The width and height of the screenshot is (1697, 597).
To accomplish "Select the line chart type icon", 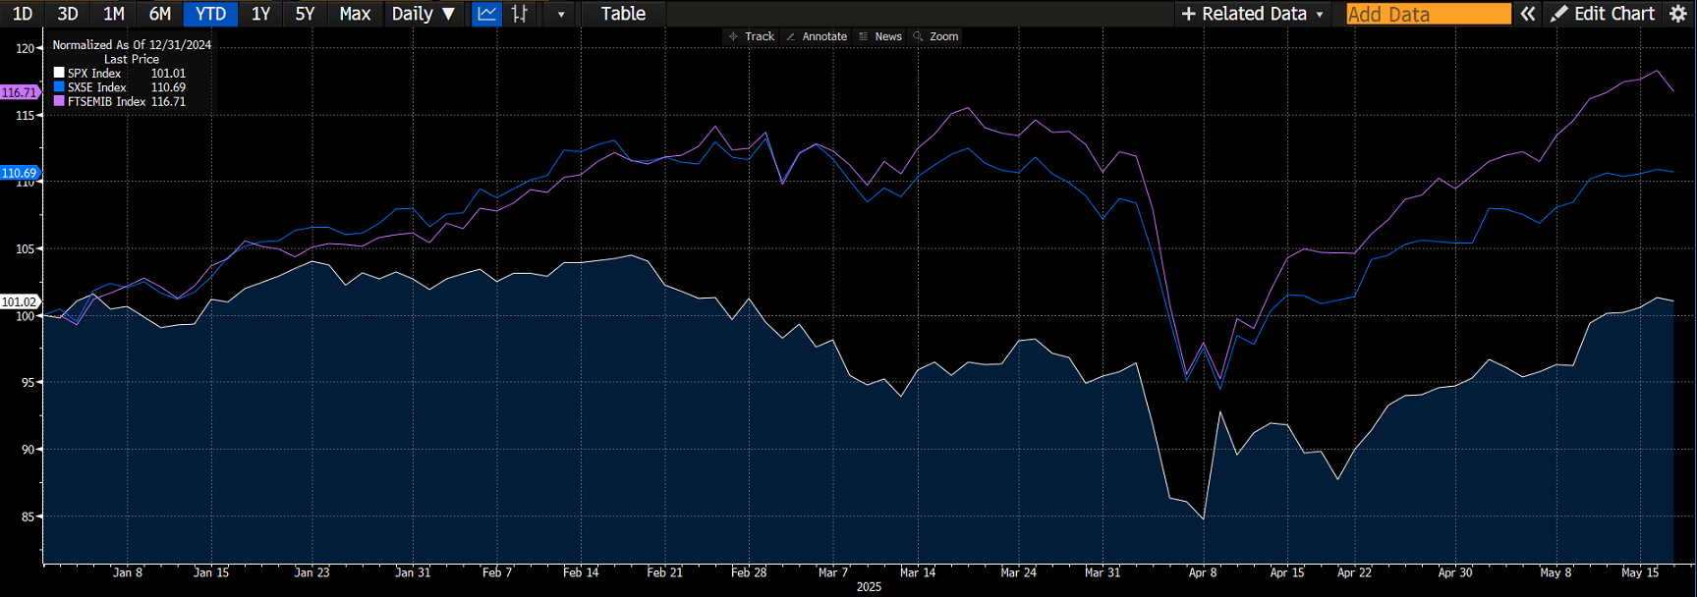I will pos(486,14).
